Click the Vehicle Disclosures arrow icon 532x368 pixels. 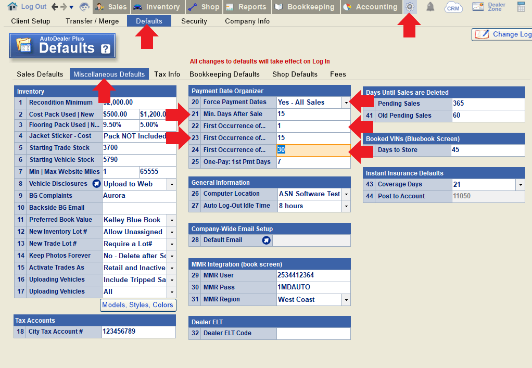click(x=97, y=184)
